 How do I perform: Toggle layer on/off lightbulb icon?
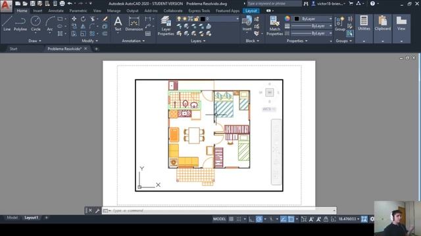click(179, 19)
